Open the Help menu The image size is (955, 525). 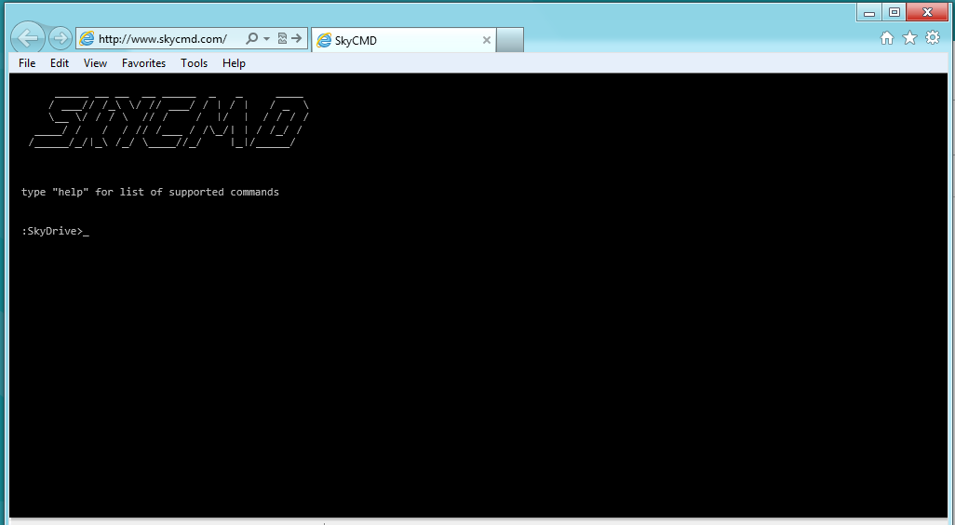click(234, 63)
